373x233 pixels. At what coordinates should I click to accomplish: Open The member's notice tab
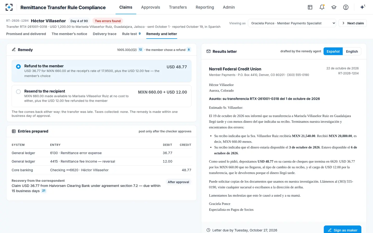click(69, 34)
